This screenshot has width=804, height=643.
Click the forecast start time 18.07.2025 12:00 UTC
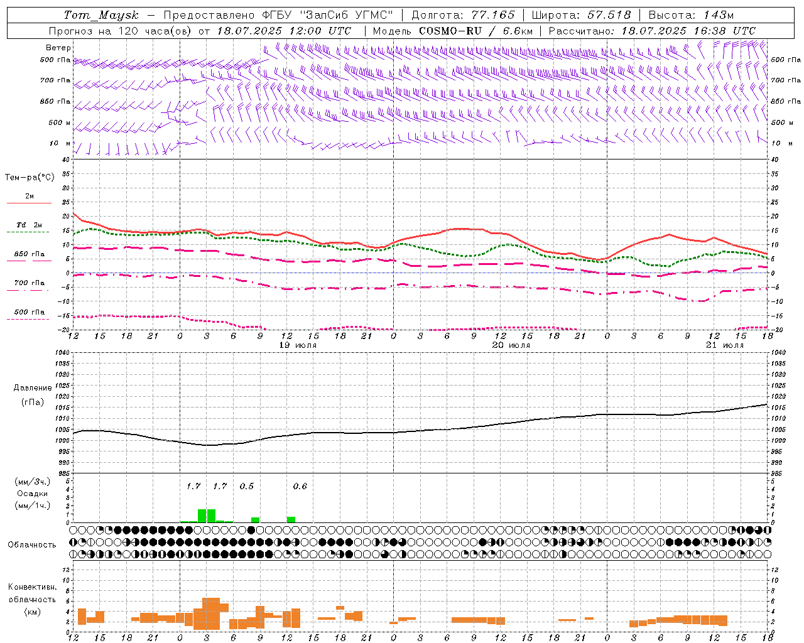click(284, 31)
